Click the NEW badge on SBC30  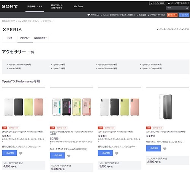(101, 128)
